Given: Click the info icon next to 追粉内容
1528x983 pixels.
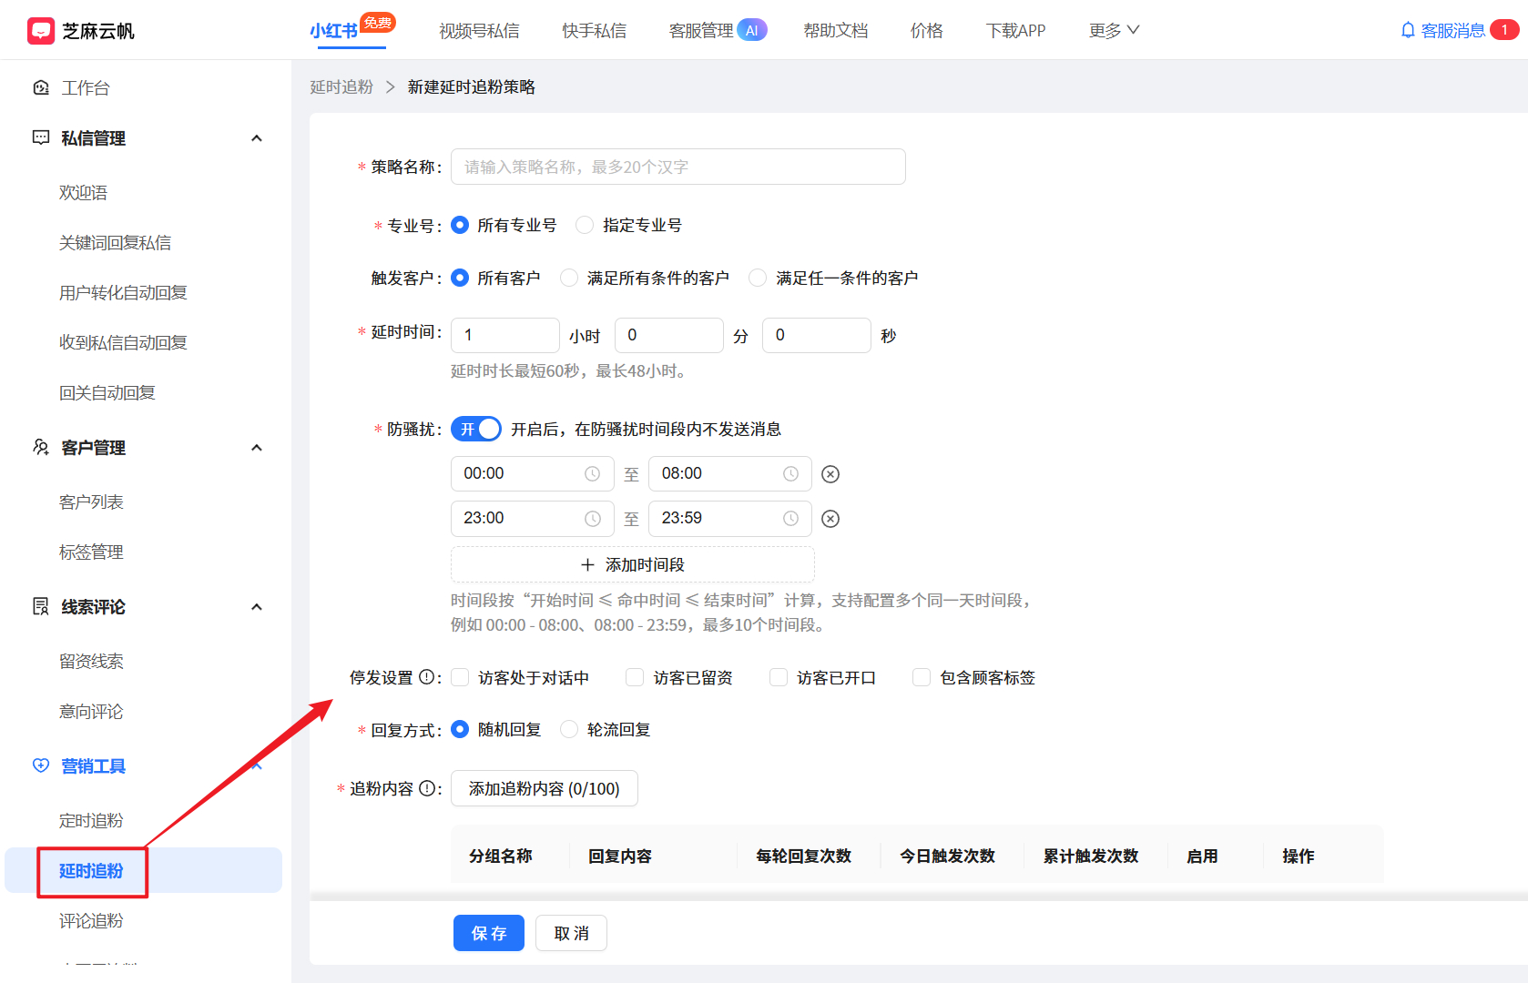Looking at the screenshot, I should tap(426, 788).
